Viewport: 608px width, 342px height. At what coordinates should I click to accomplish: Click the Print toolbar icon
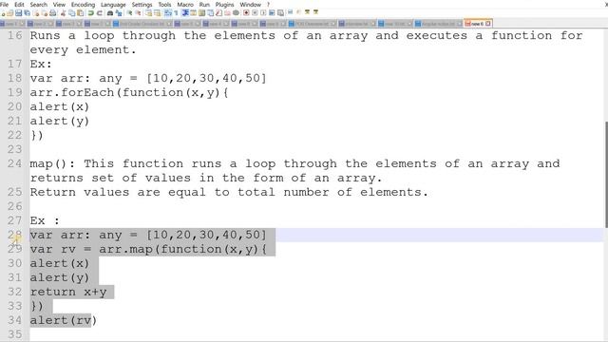pyautogui.click(x=53, y=12)
